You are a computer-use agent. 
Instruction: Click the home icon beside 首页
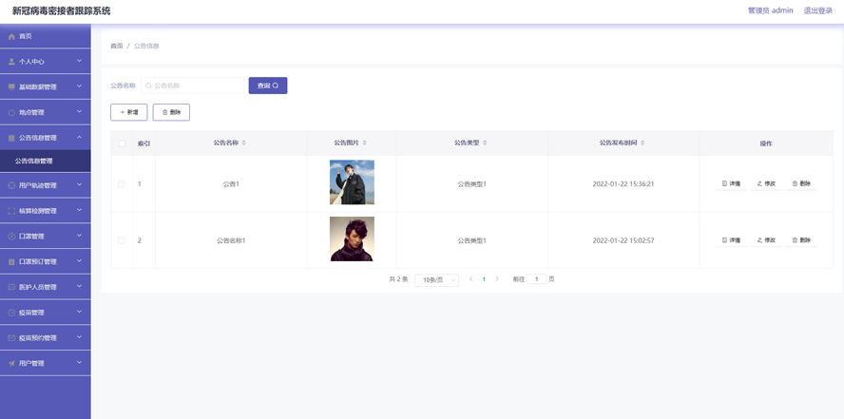pos(11,36)
